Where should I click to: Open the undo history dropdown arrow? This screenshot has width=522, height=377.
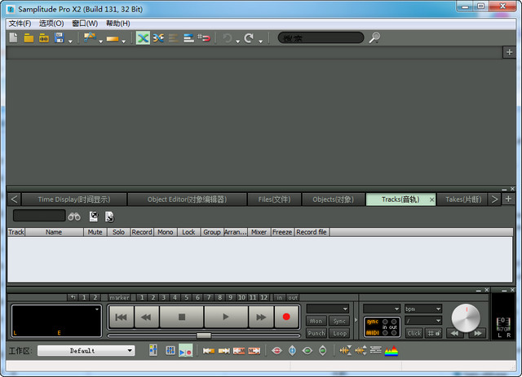click(237, 42)
